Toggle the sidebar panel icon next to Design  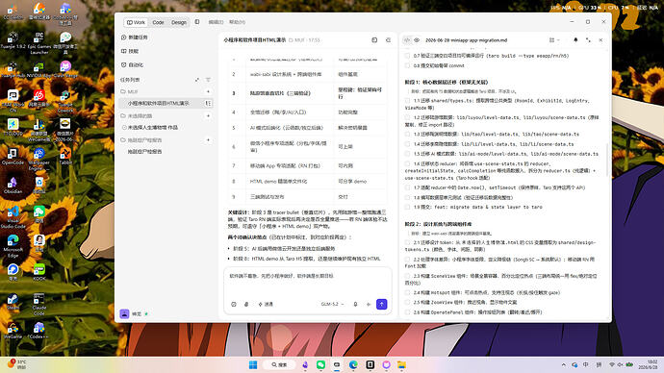[197, 22]
